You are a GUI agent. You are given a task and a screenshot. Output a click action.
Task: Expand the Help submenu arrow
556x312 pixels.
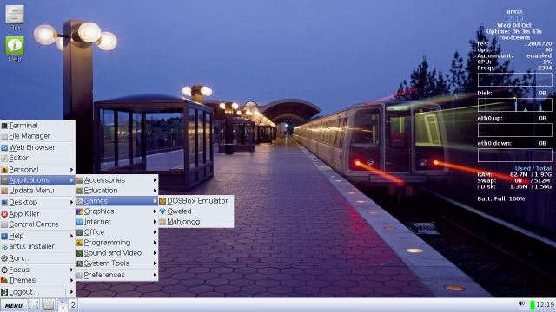[x=71, y=236]
